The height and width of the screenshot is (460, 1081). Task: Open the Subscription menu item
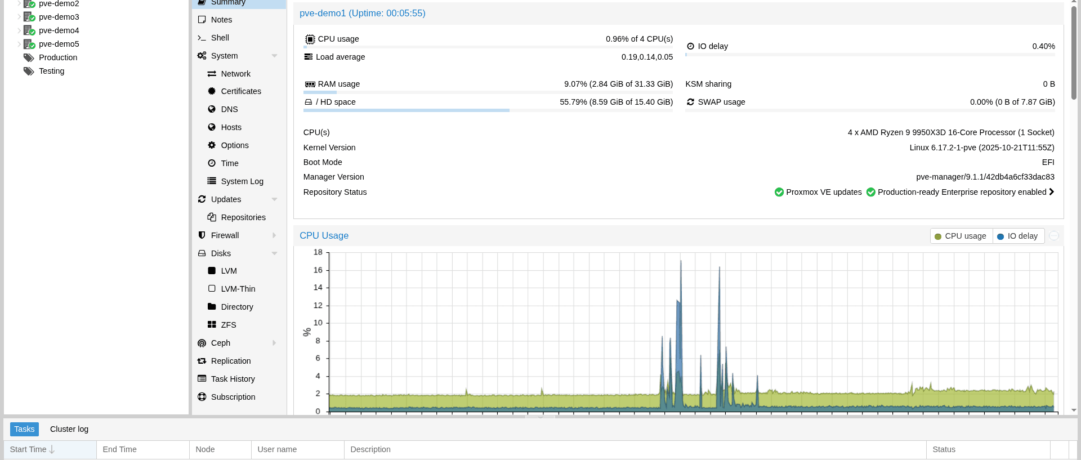coord(239,397)
